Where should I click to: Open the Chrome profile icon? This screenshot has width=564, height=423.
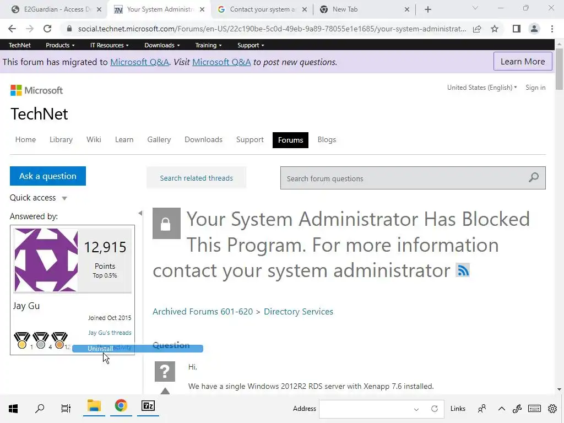534,29
